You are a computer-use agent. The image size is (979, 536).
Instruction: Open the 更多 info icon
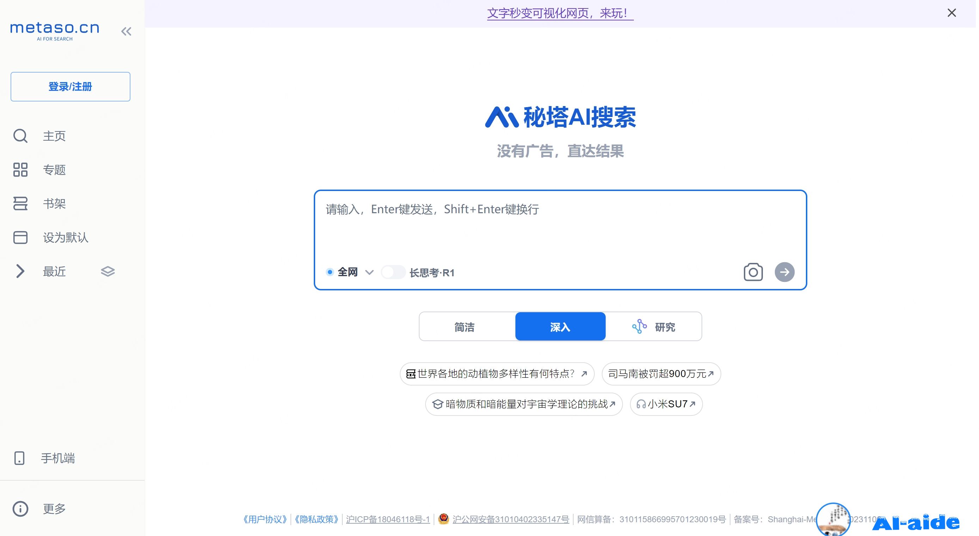pyautogui.click(x=20, y=509)
